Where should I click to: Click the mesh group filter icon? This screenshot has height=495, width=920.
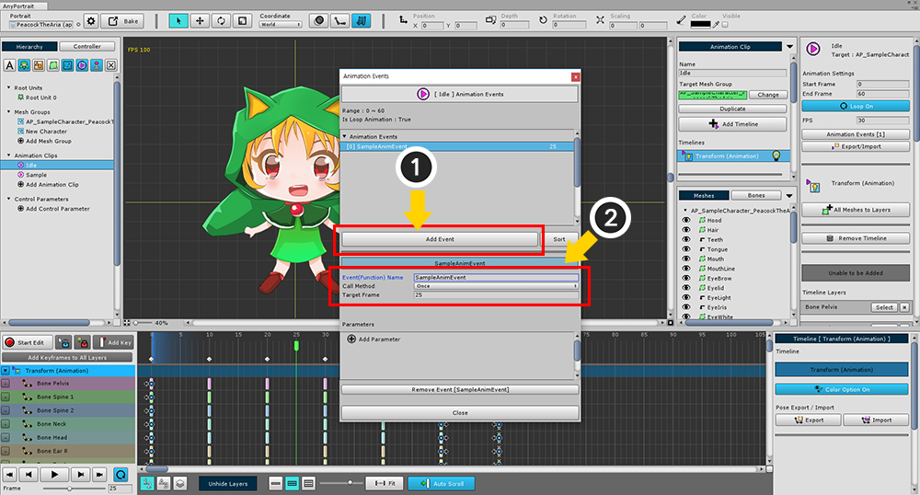(x=67, y=65)
